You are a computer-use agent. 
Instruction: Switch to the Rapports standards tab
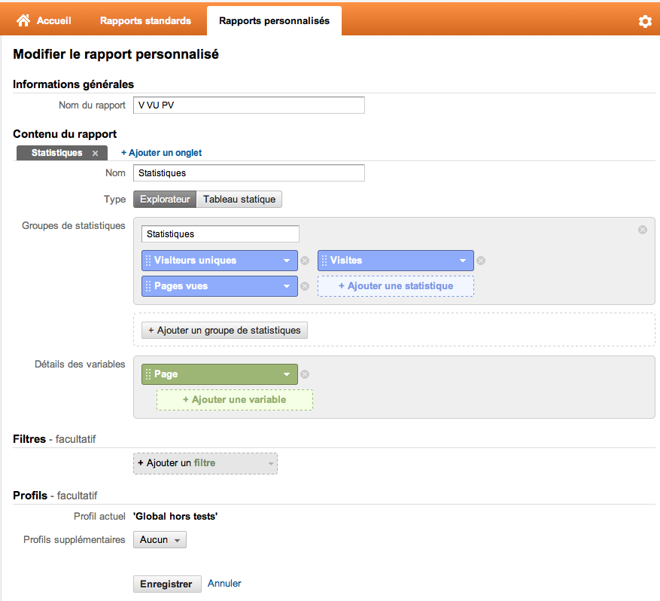[x=146, y=20]
